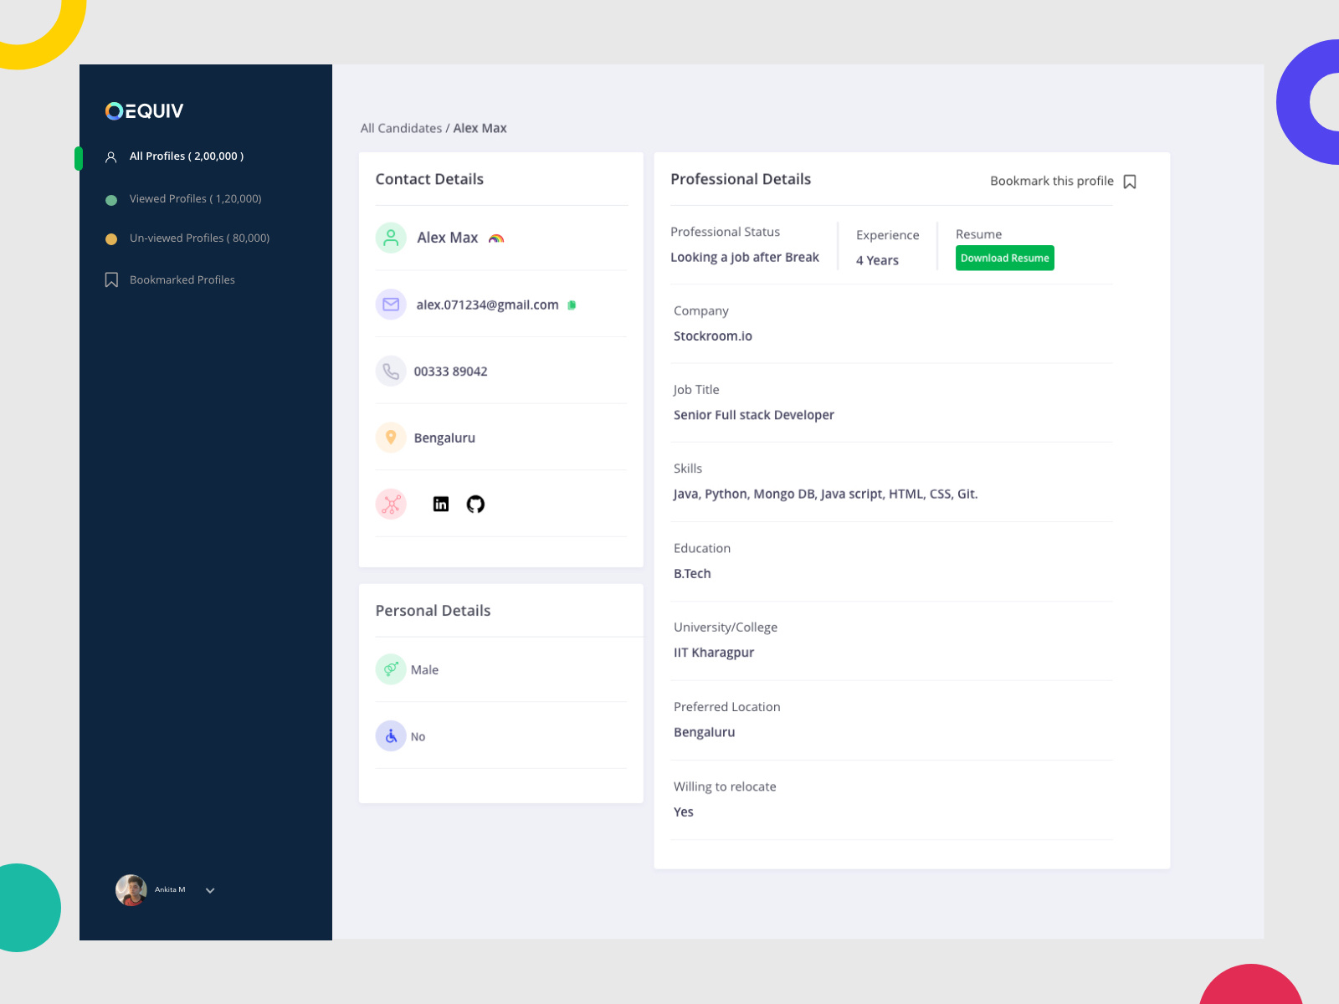1339x1004 pixels.
Task: Toggle Bookmark this profile
Action: pyautogui.click(x=1130, y=181)
